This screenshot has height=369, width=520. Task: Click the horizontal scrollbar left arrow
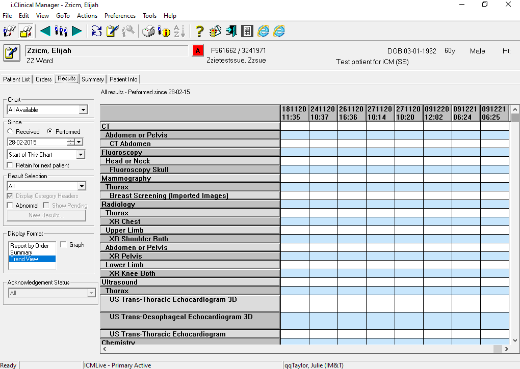[x=105, y=349]
